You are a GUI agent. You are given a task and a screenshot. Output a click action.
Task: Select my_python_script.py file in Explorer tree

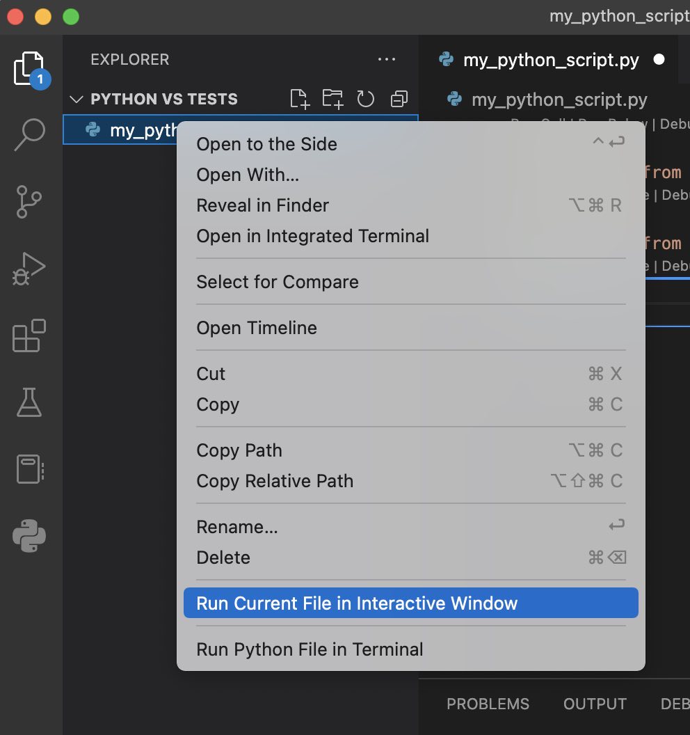coord(240,130)
